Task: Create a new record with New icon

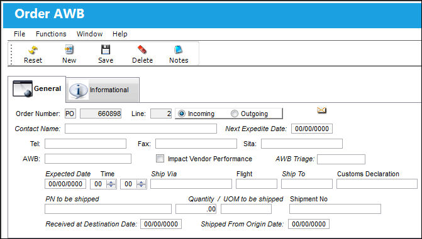Action: (69, 50)
